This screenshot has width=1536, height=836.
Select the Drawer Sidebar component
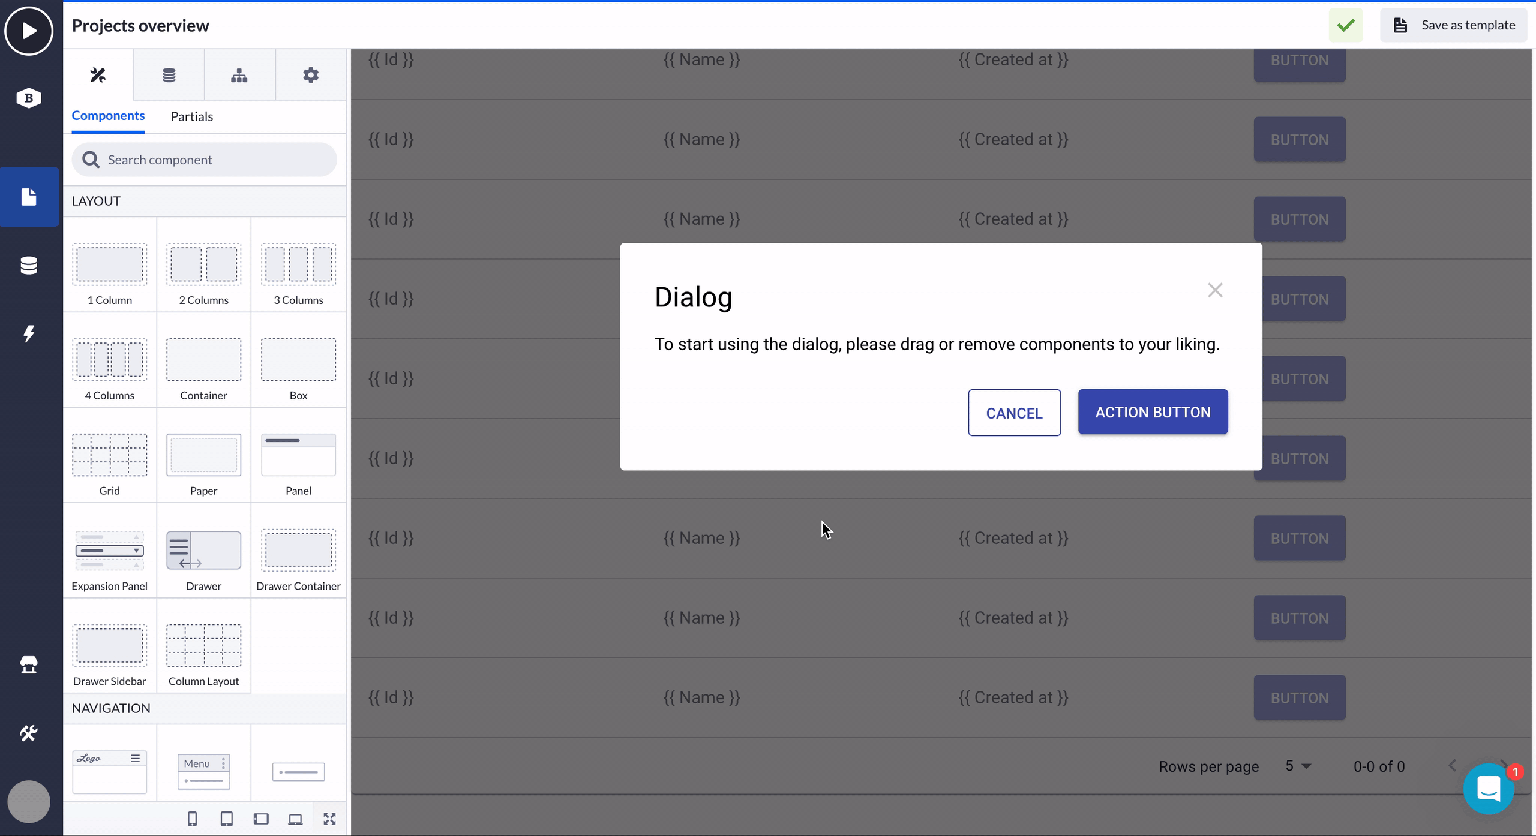[110, 646]
